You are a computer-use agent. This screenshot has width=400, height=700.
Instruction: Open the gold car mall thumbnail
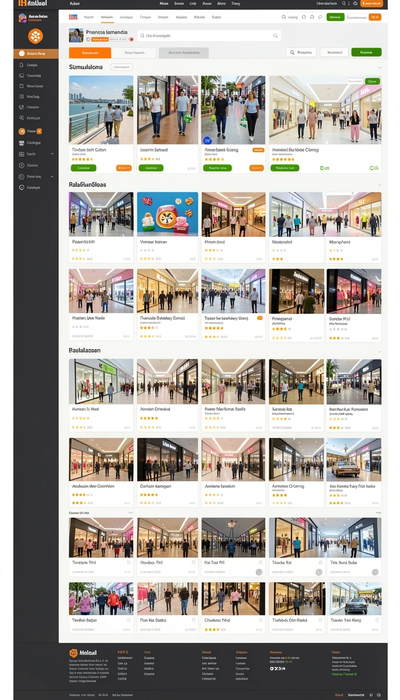coord(354,459)
